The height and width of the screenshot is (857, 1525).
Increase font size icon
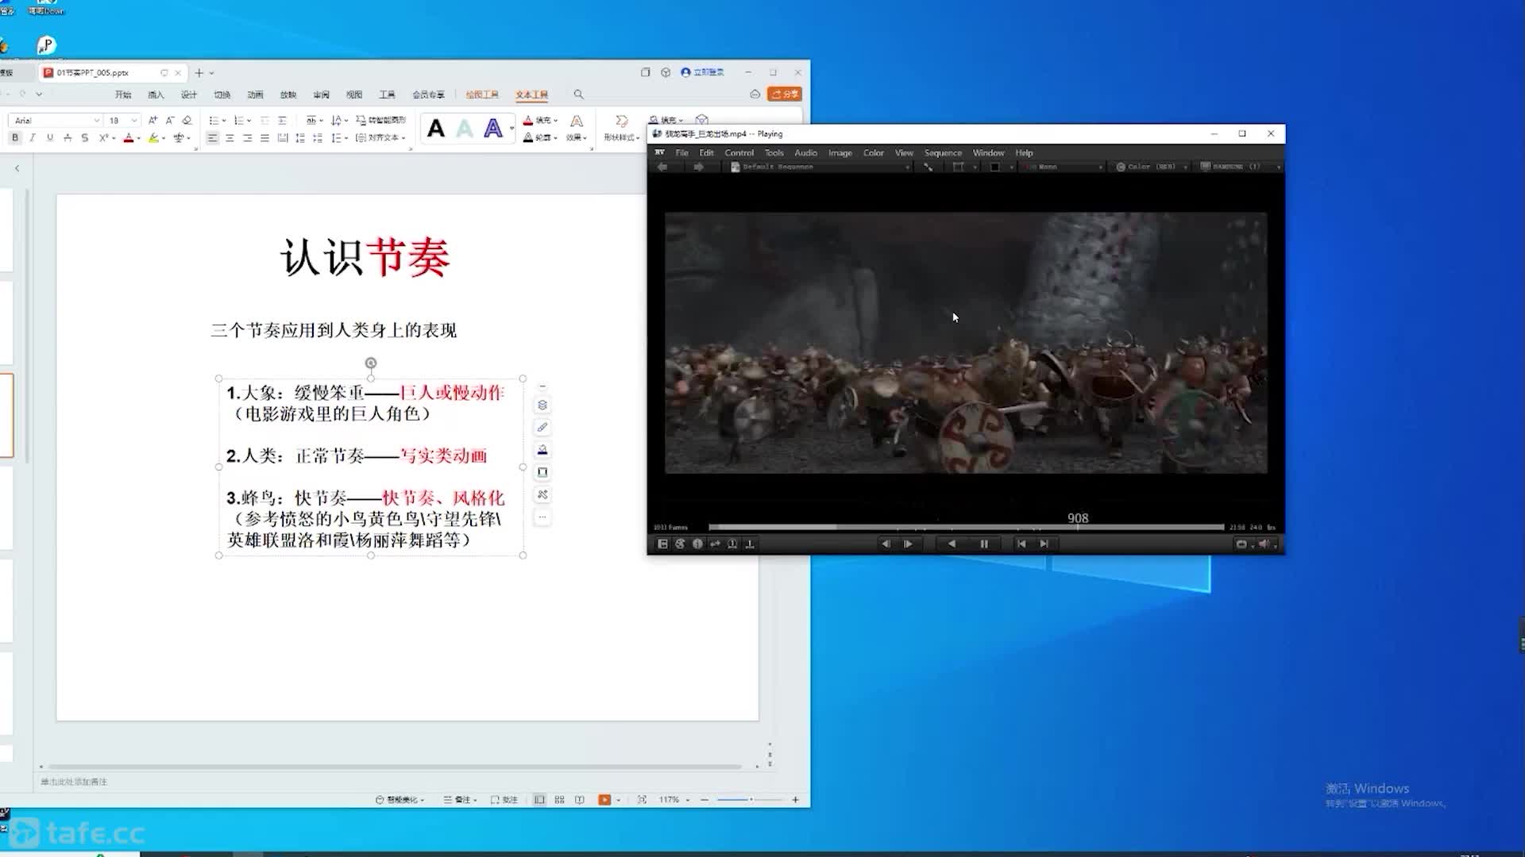(x=152, y=121)
